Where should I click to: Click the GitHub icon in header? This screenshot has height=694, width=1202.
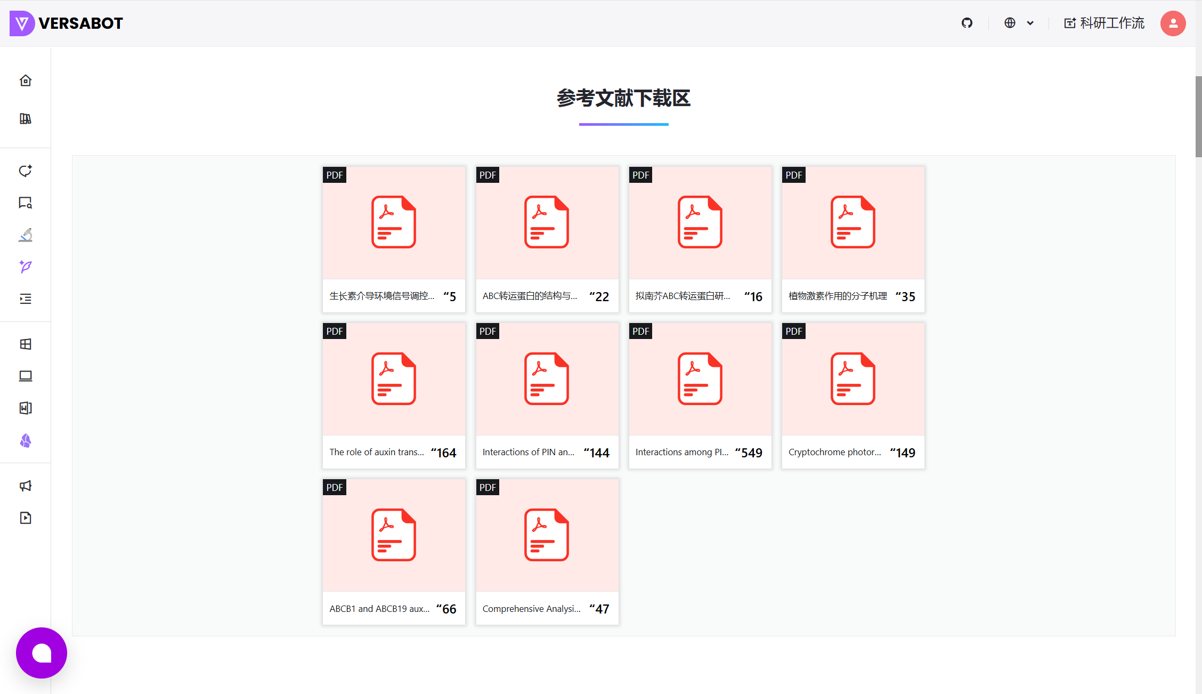click(967, 23)
